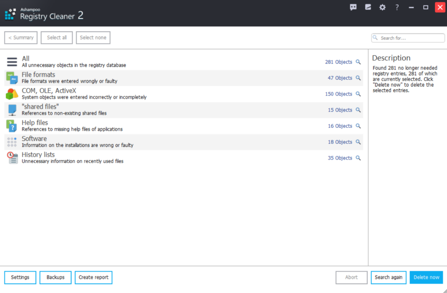Open the help question mark icon
This screenshot has height=293, width=447.
tap(397, 7)
